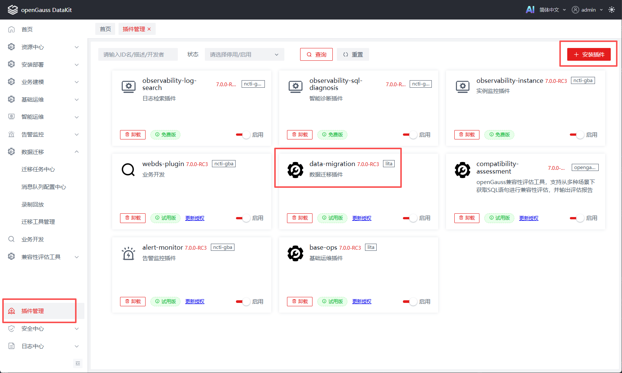Open the 简体中文 language dropdown

pyautogui.click(x=553, y=10)
